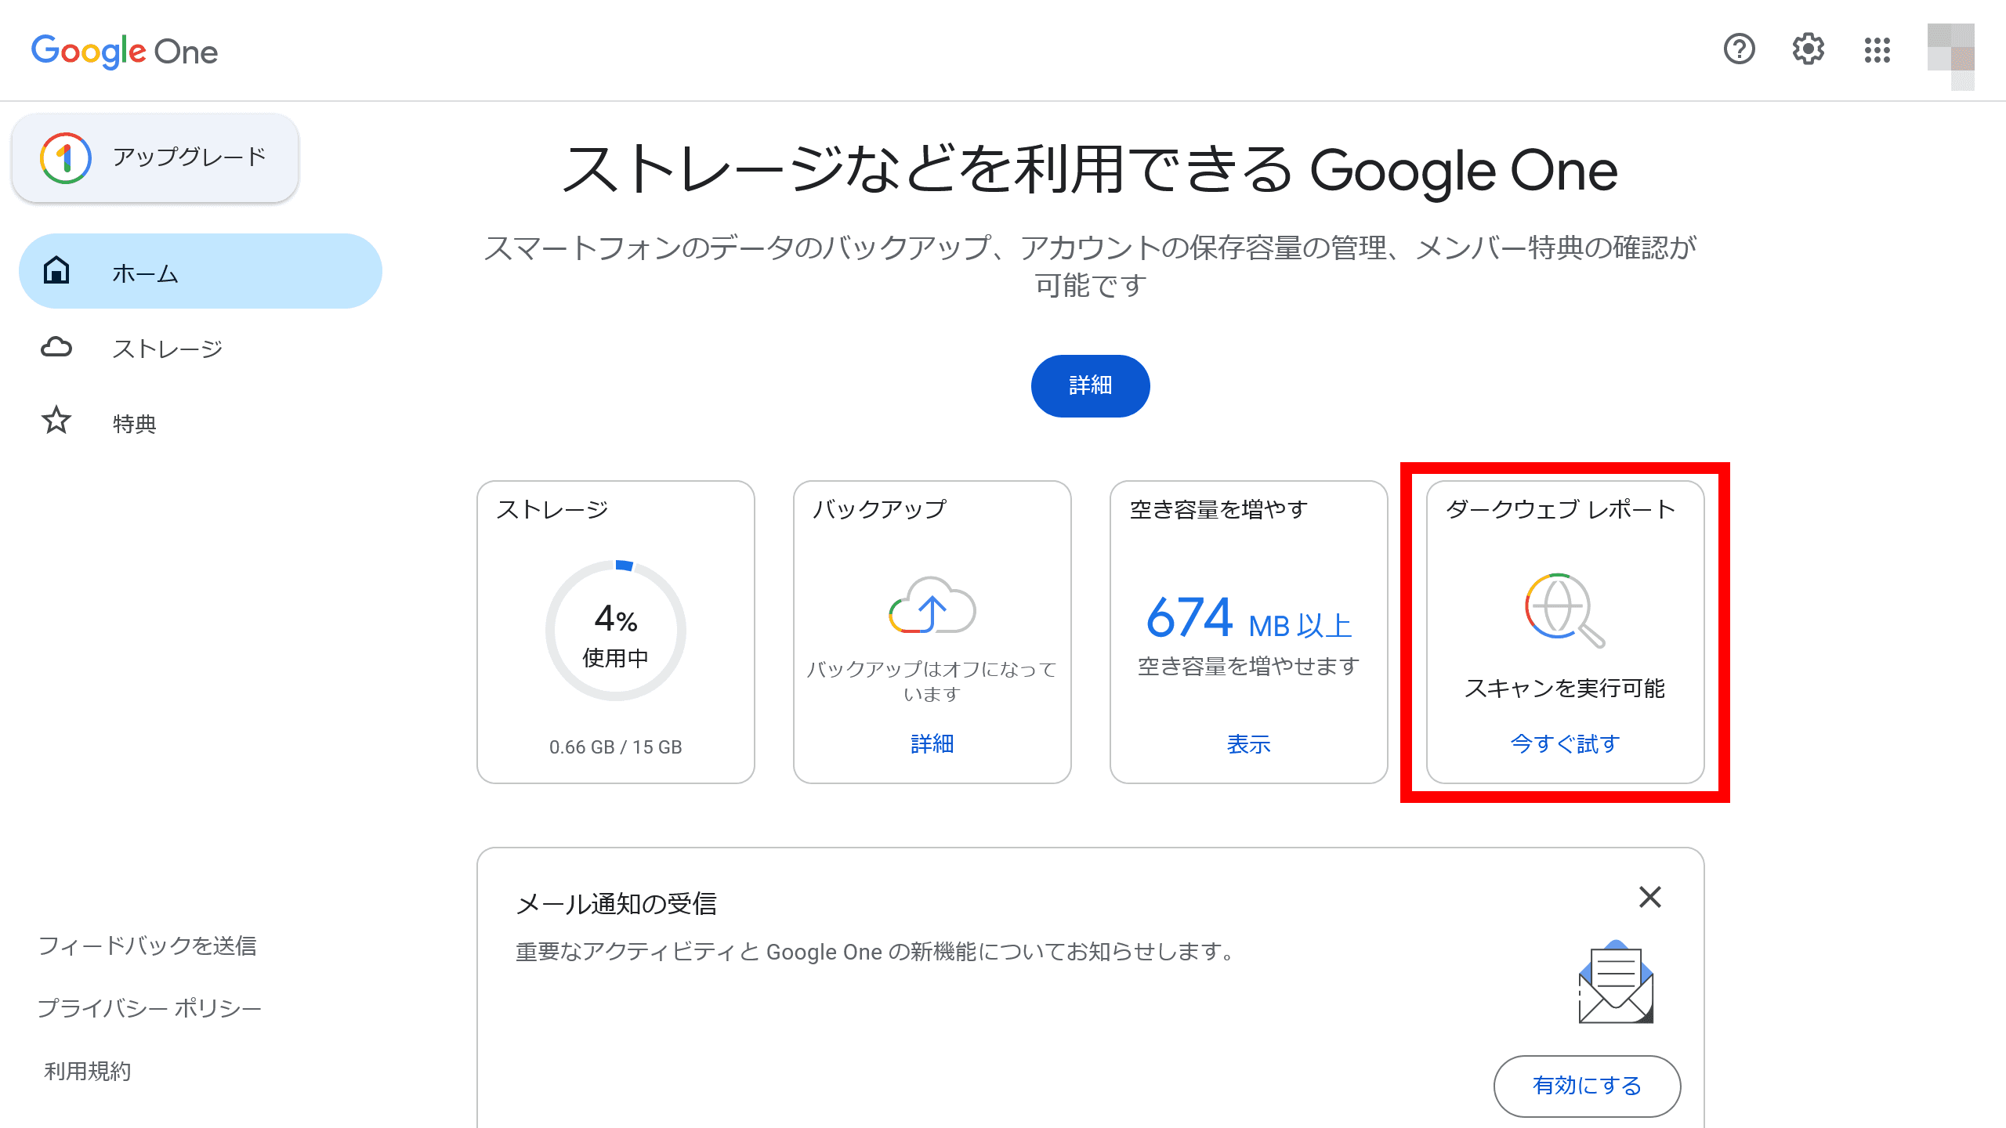Click the アップグレード button
The image size is (2006, 1128).
pos(155,157)
